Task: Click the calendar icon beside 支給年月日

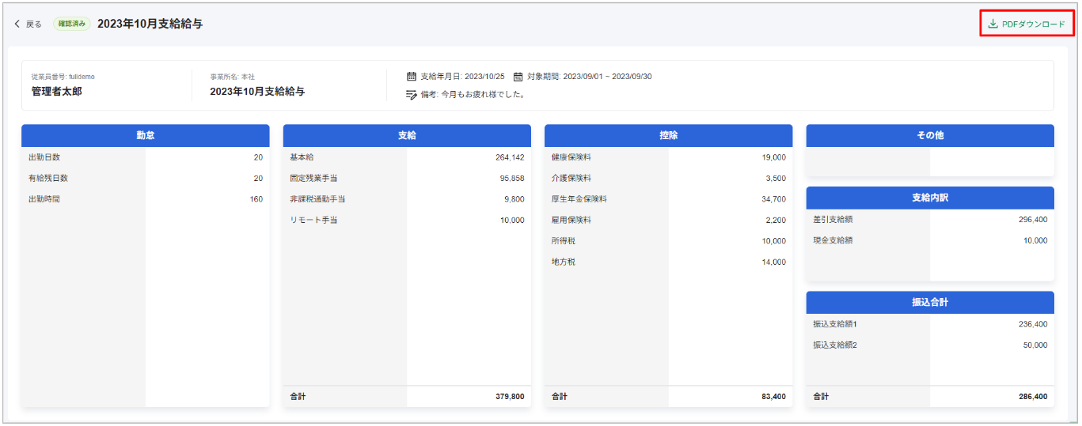Action: [x=412, y=77]
